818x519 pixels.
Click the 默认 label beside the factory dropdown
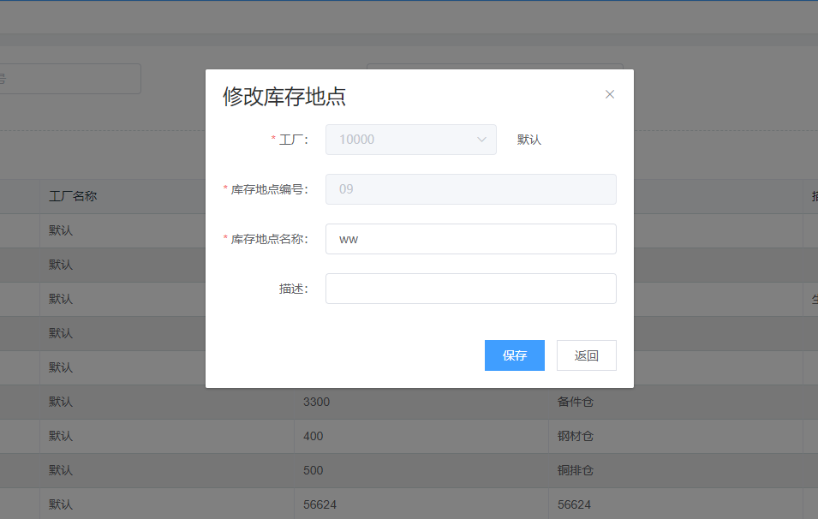pyautogui.click(x=529, y=139)
